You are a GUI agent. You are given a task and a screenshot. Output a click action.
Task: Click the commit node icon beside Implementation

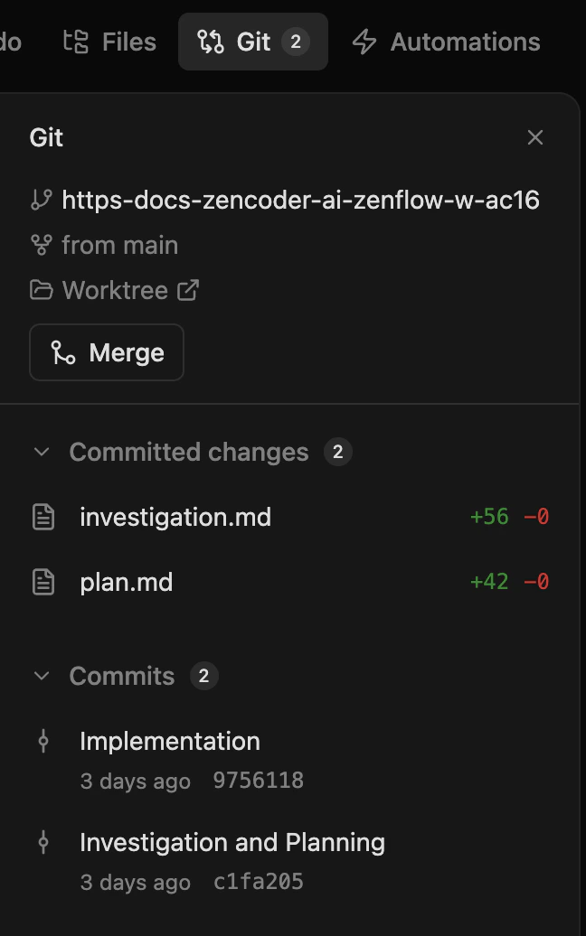43,742
